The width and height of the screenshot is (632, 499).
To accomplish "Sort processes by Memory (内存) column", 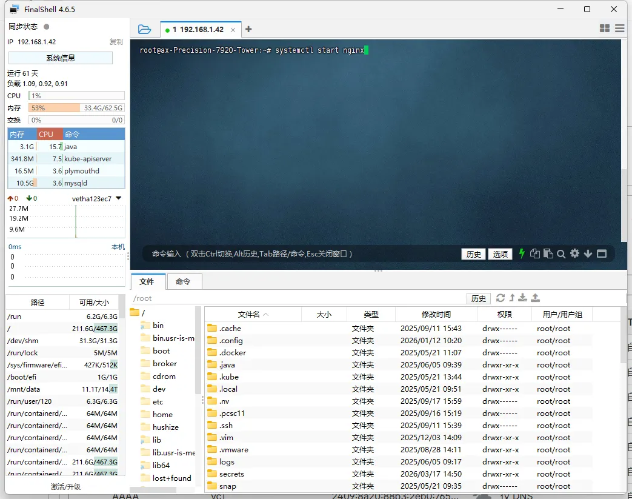I will pyautogui.click(x=22, y=134).
